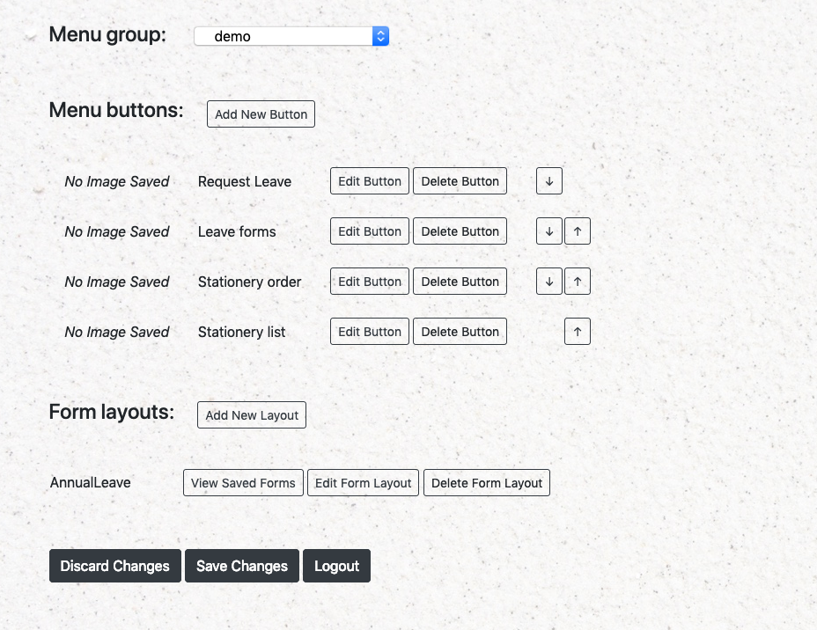View saved forms for AnnualLeave

tap(243, 483)
